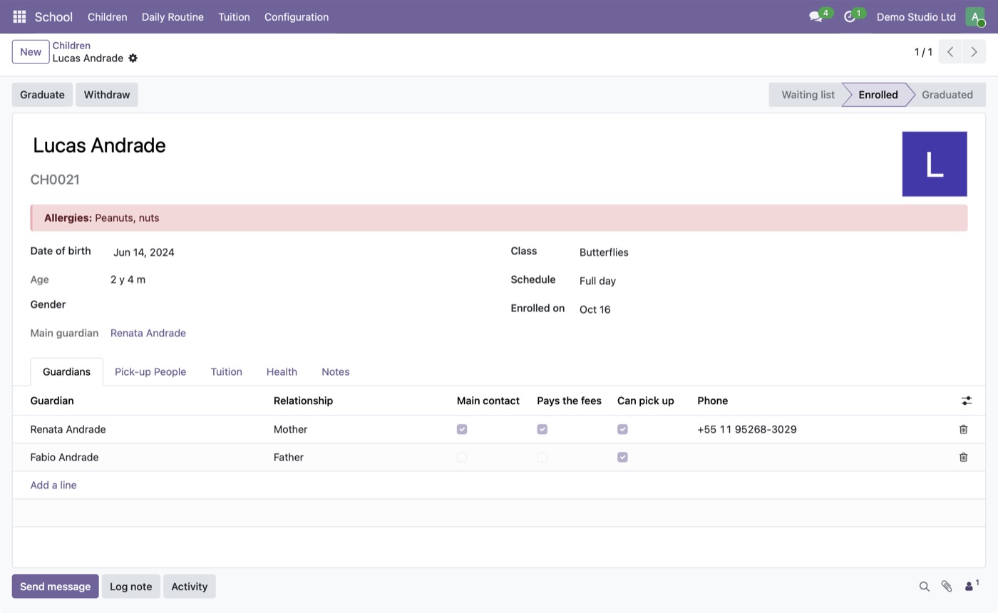Image resolution: width=998 pixels, height=613 pixels.
Task: Open the Configuration menu
Action: 297,16
